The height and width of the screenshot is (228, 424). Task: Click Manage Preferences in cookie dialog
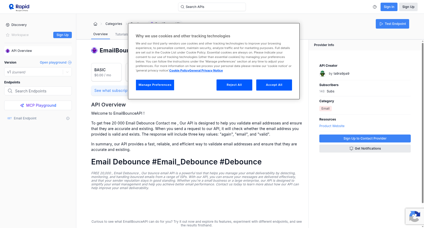[155, 85]
